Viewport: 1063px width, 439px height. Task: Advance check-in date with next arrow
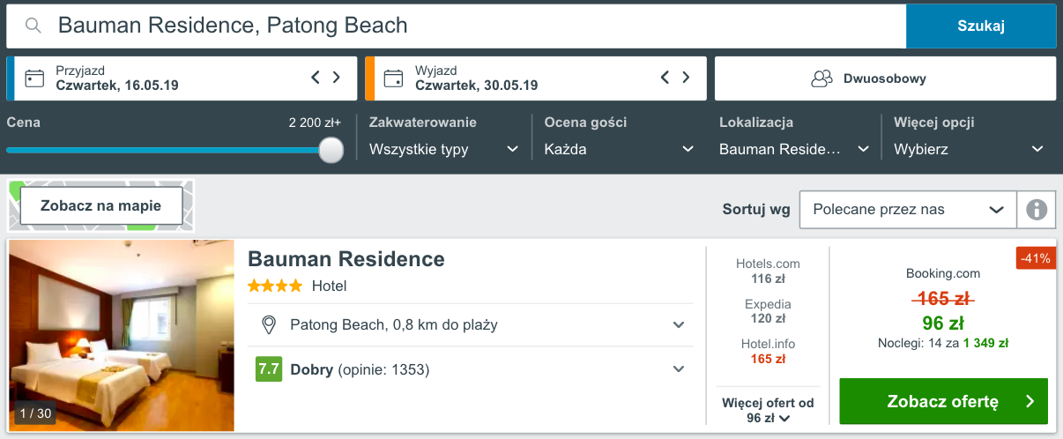point(336,78)
